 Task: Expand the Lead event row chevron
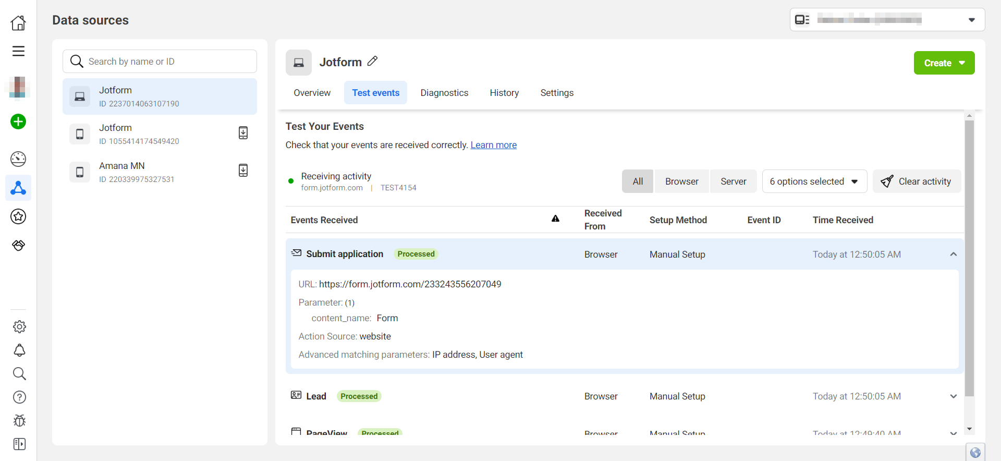(953, 396)
